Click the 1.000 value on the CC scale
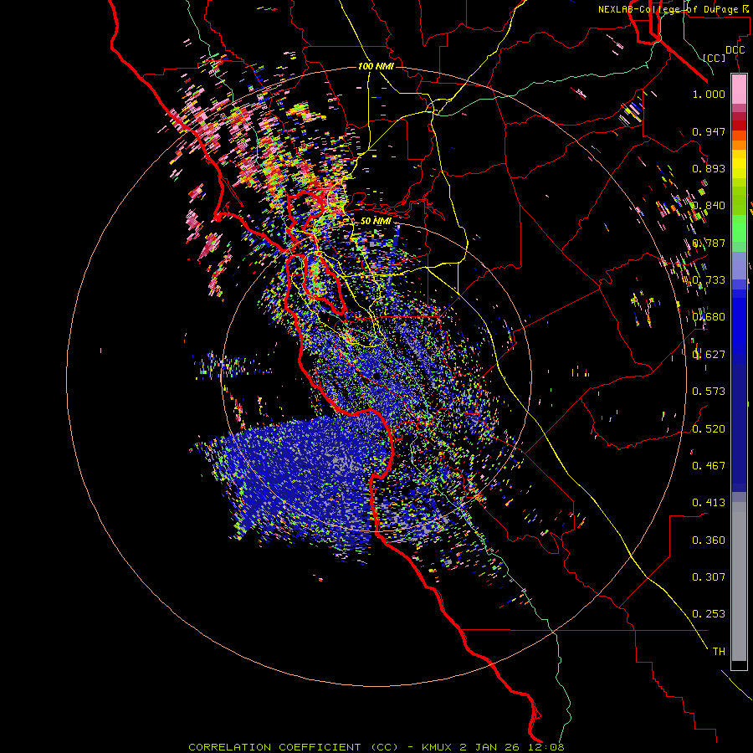 point(709,94)
